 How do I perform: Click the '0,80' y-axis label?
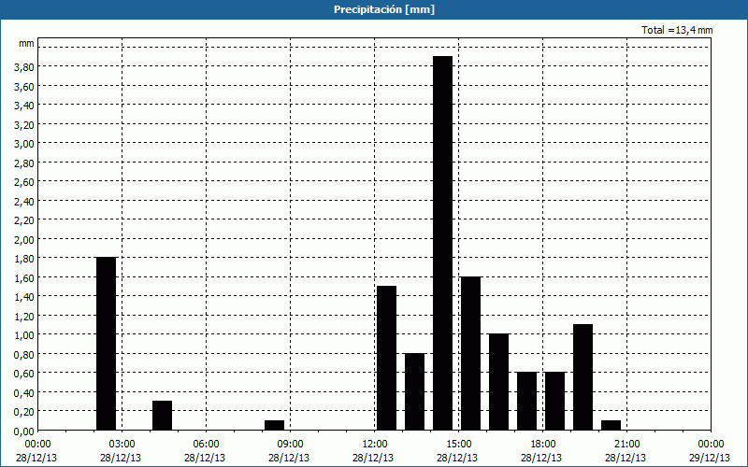pyautogui.click(x=24, y=355)
